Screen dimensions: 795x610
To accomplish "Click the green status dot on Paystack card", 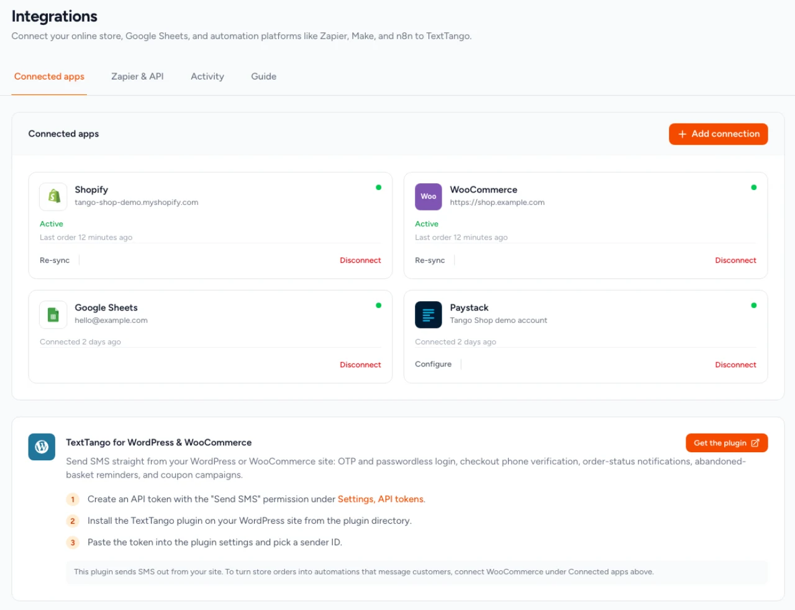I will (x=753, y=305).
